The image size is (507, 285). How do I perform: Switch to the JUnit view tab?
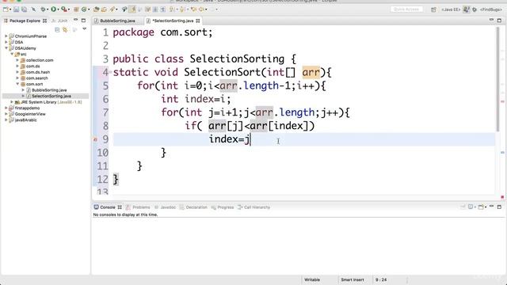(x=60, y=21)
